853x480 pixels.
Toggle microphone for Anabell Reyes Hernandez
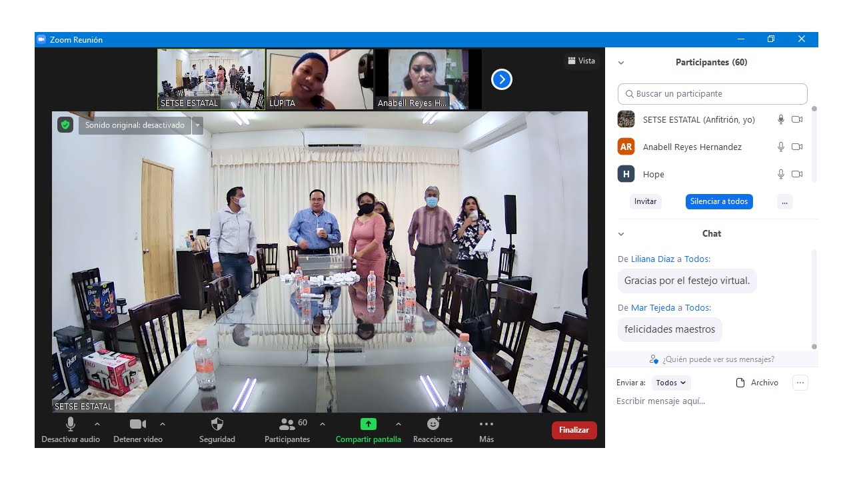coord(781,147)
